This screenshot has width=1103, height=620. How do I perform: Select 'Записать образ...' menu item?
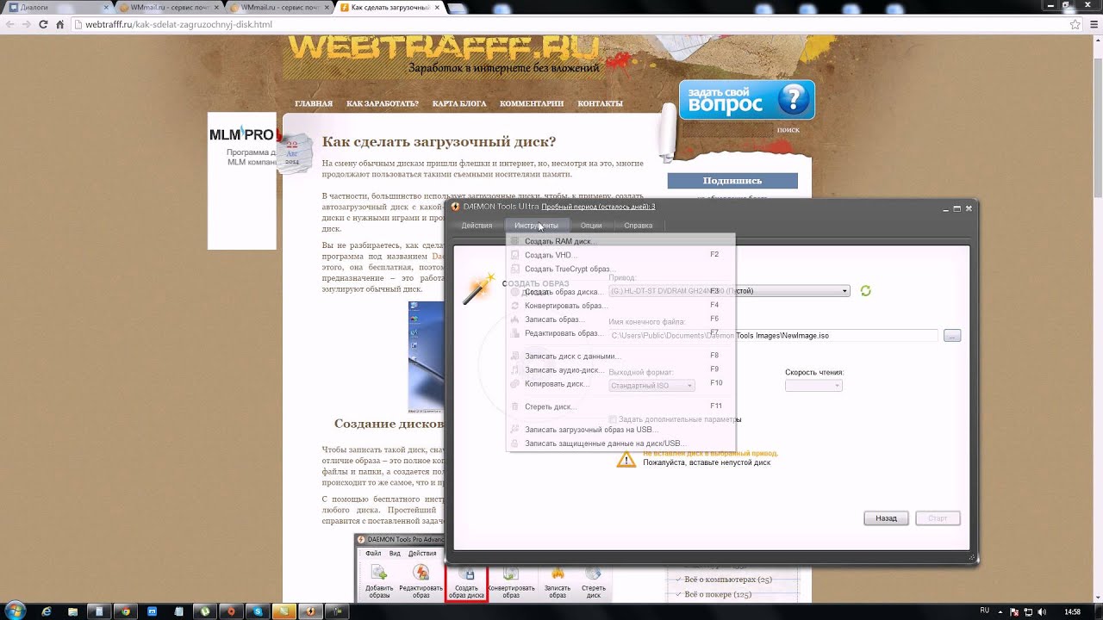point(620,319)
